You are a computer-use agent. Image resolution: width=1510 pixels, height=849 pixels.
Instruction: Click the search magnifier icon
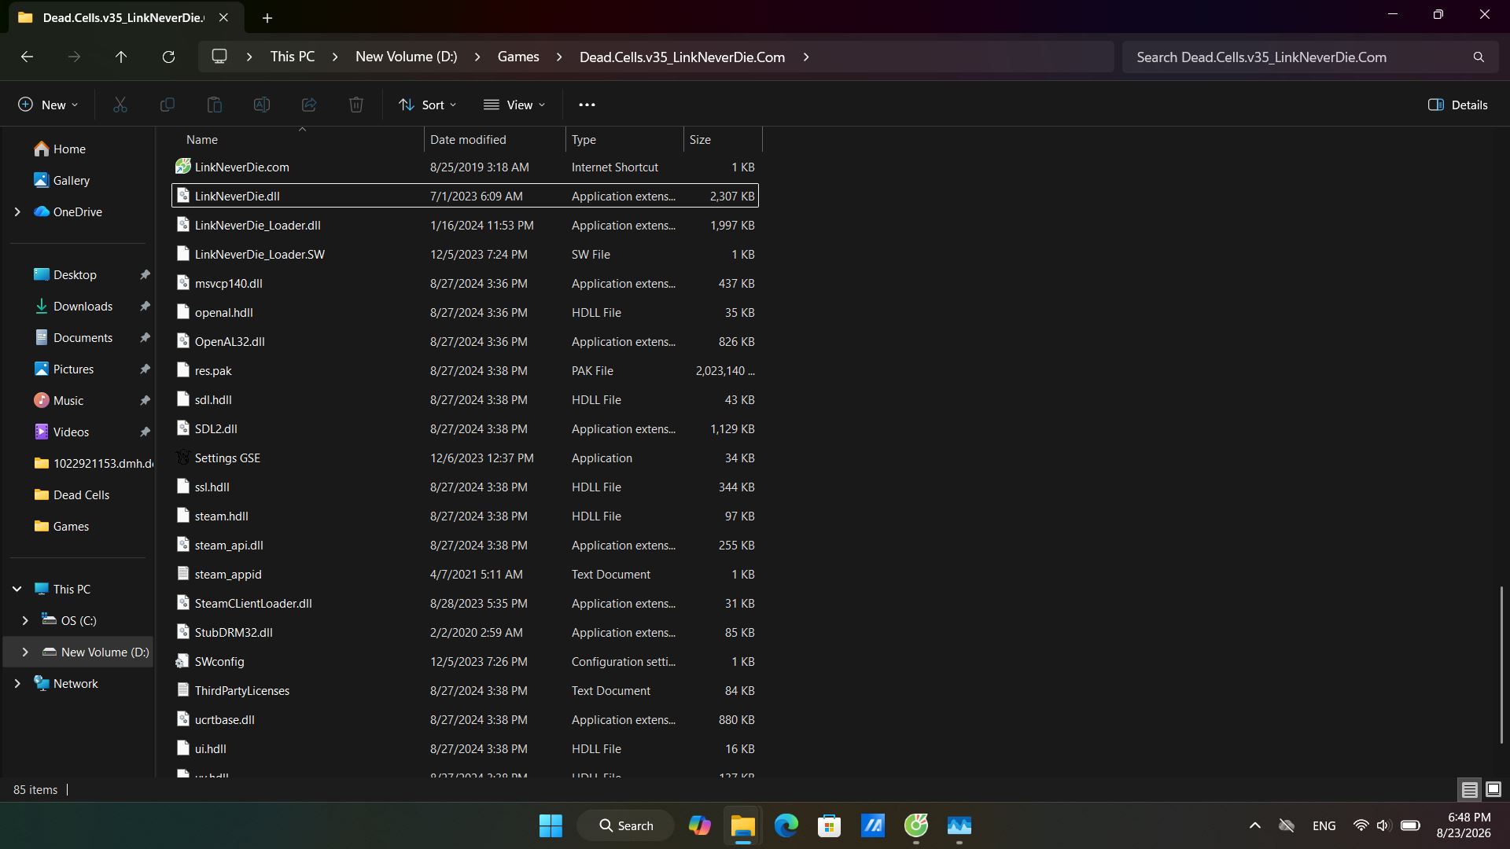[1479, 57]
